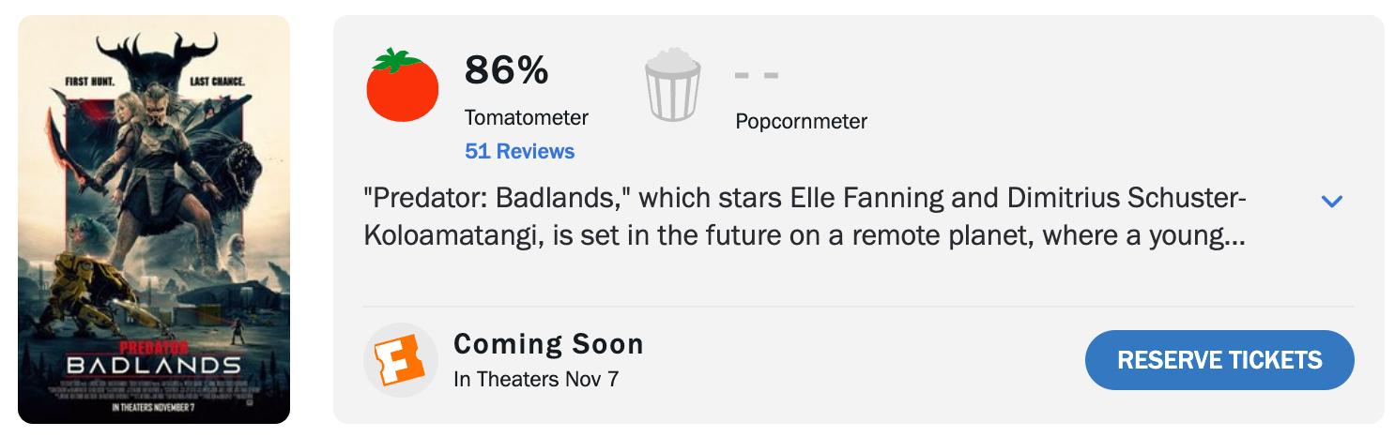Click the gray popcorn bucket icon

pyautogui.click(x=672, y=86)
